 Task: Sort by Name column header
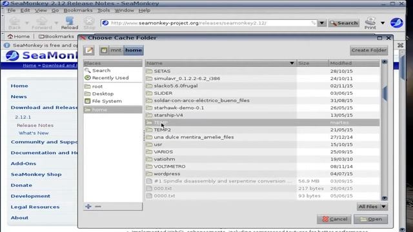point(221,63)
